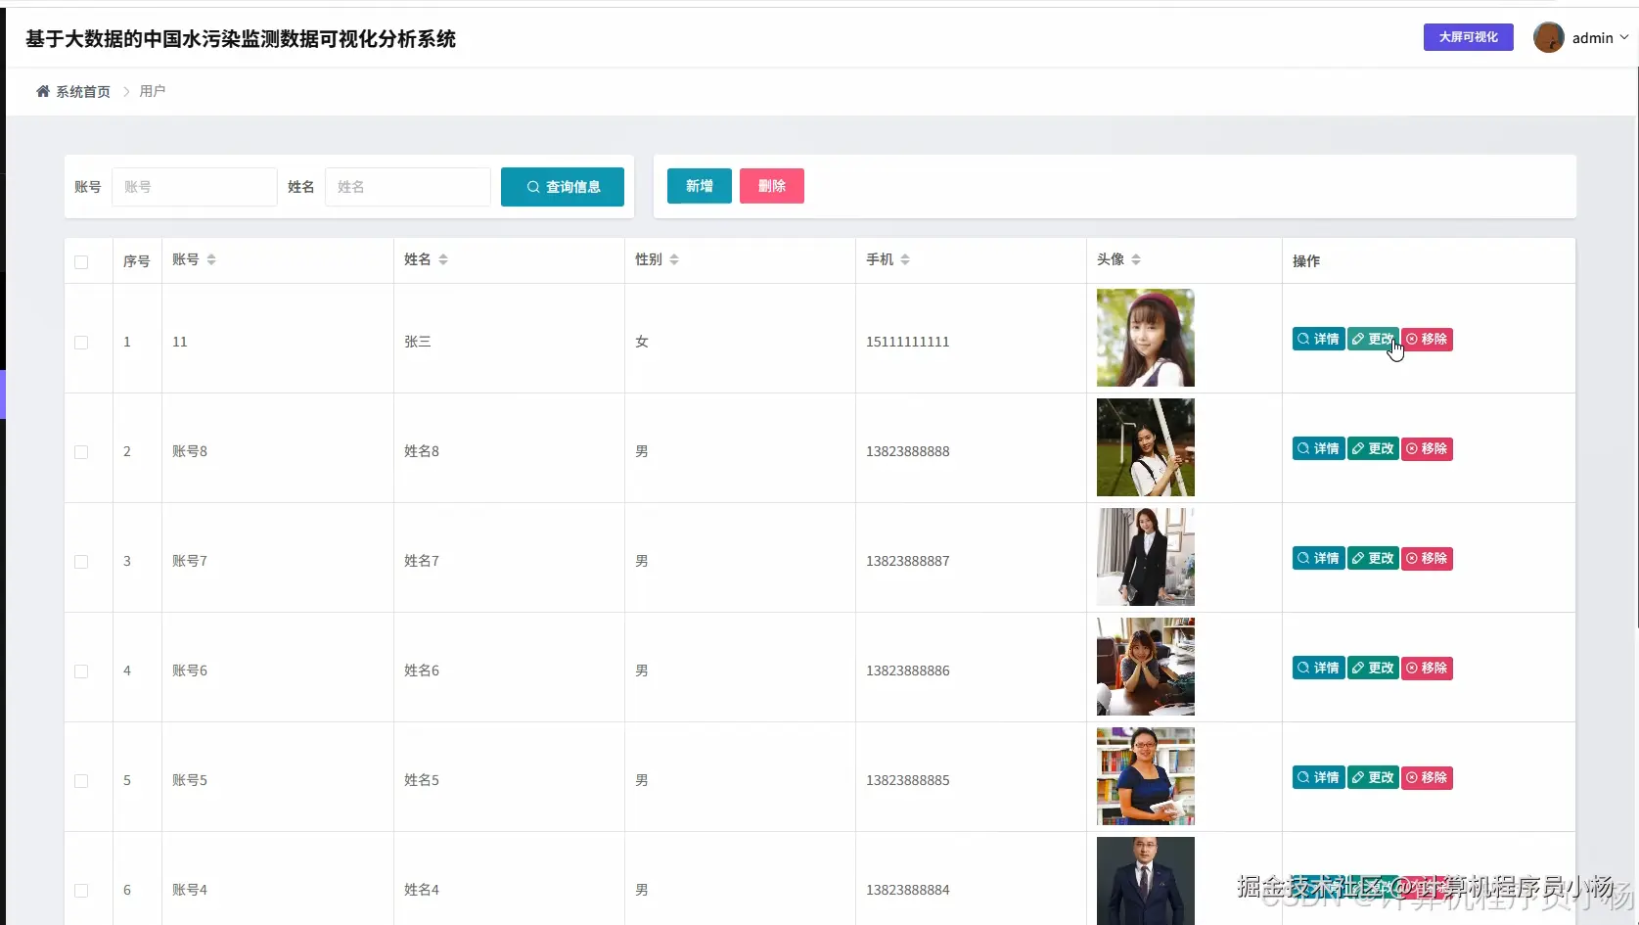
Task: Click the account cell 账号8
Action: click(x=190, y=451)
